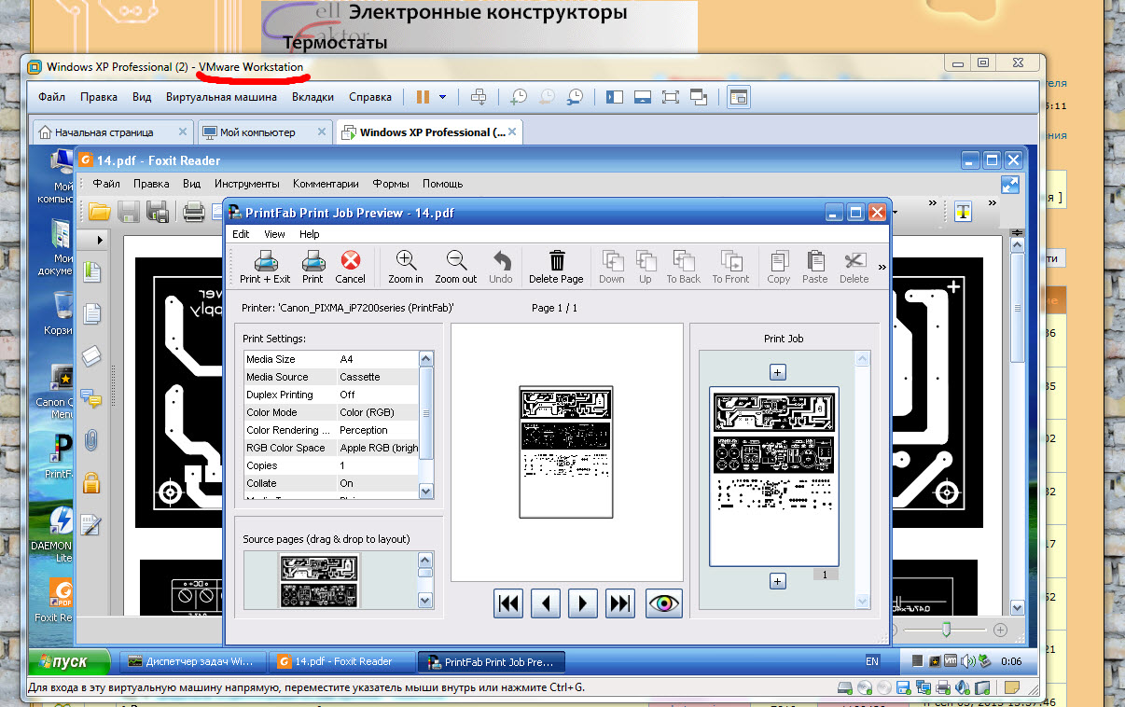Click the RGB Color Space row
This screenshot has width=1125, height=707.
(x=331, y=448)
